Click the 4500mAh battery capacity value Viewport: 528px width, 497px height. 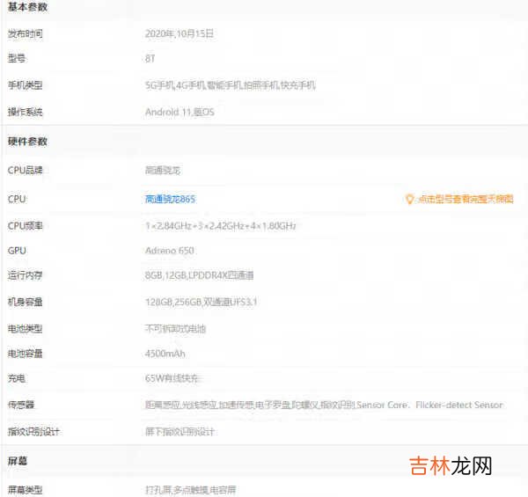(x=165, y=354)
